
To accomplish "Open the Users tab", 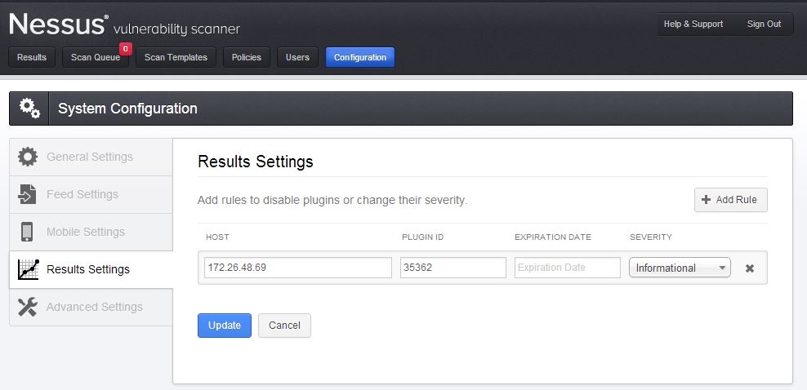I will tap(297, 58).
